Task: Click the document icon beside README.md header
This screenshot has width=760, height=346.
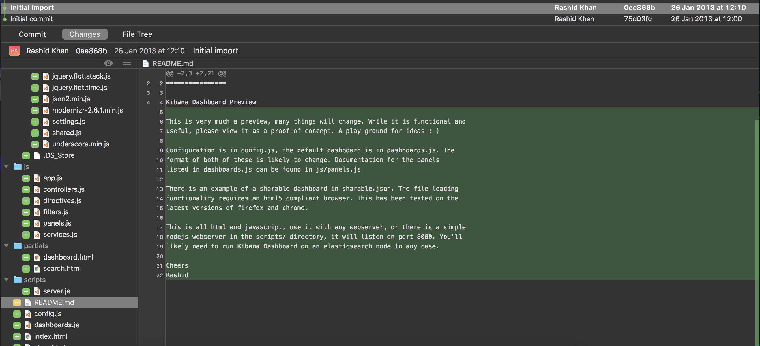Action: point(145,63)
